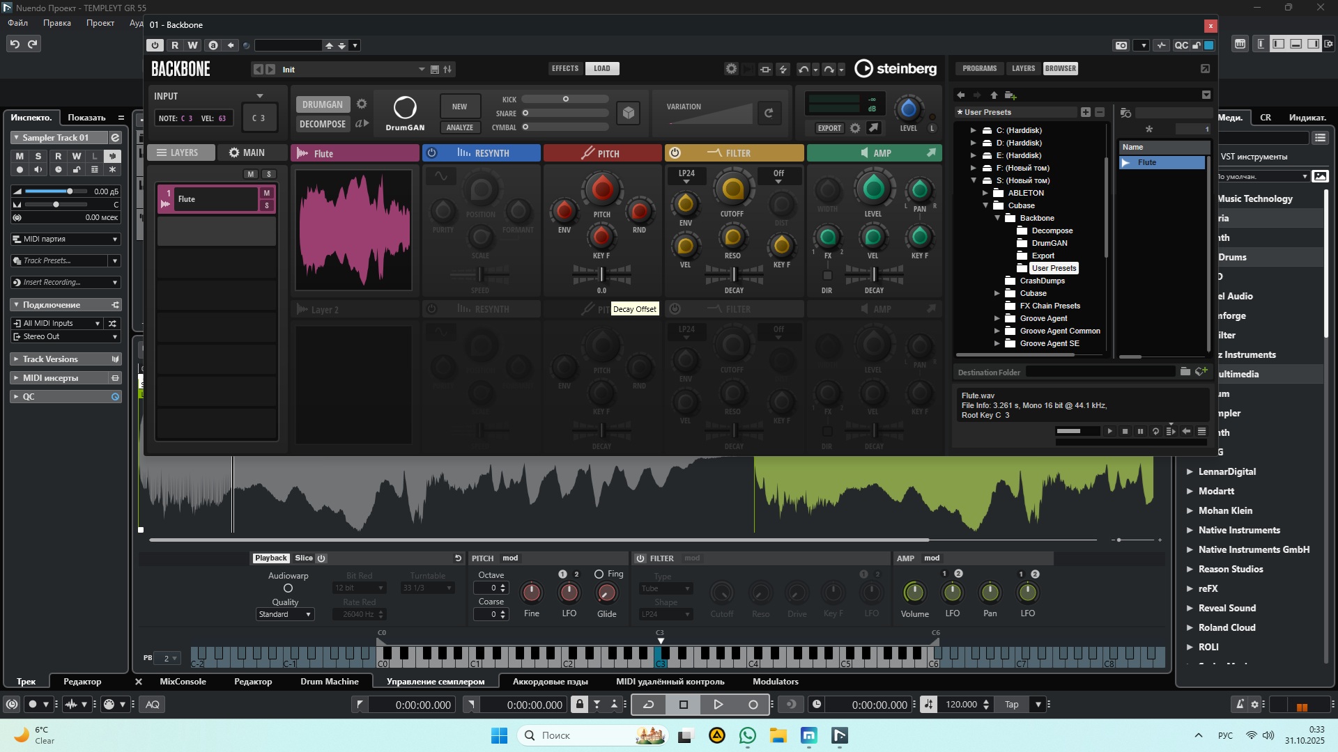The width and height of the screenshot is (1338, 752).
Task: Click the Backbone redo arrow icon
Action: (829, 69)
